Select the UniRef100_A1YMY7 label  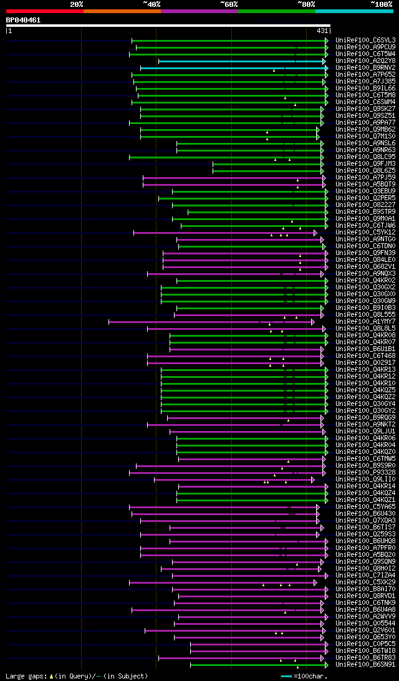(x=365, y=322)
